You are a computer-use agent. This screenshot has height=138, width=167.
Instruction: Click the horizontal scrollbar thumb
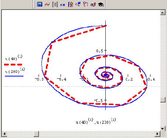coord(36,134)
